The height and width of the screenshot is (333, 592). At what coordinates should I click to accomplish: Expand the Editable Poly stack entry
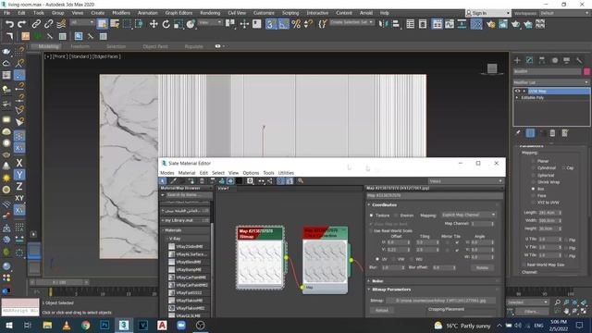point(517,98)
